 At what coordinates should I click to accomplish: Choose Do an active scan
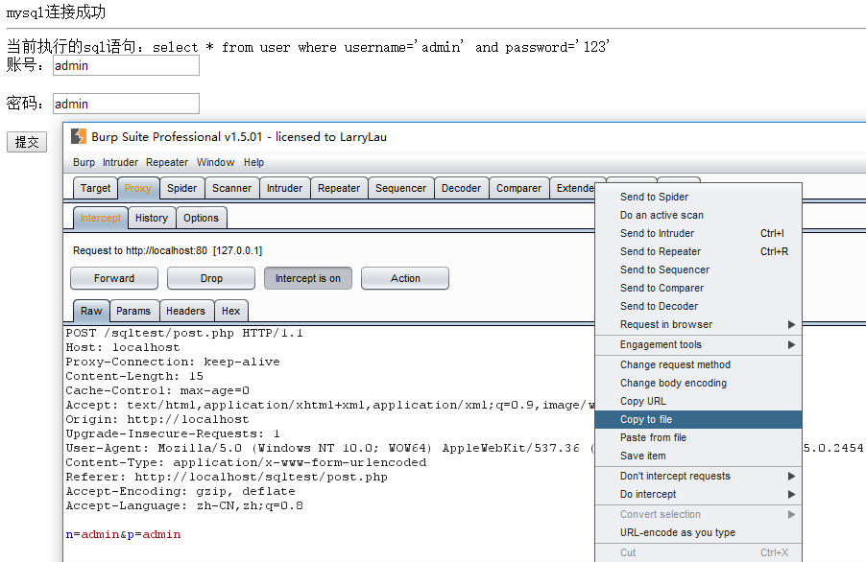698,215
